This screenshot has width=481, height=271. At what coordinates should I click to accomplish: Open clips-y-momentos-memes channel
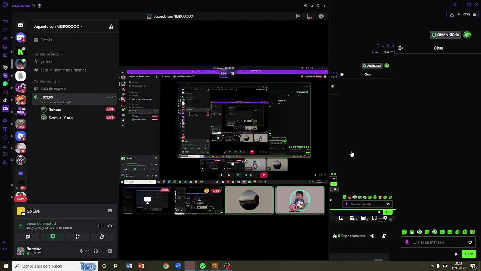pyautogui.click(x=74, y=70)
